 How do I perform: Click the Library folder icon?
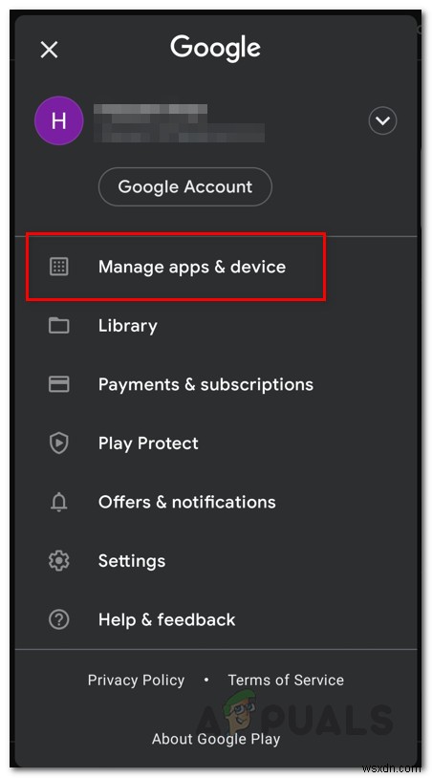[x=59, y=326]
